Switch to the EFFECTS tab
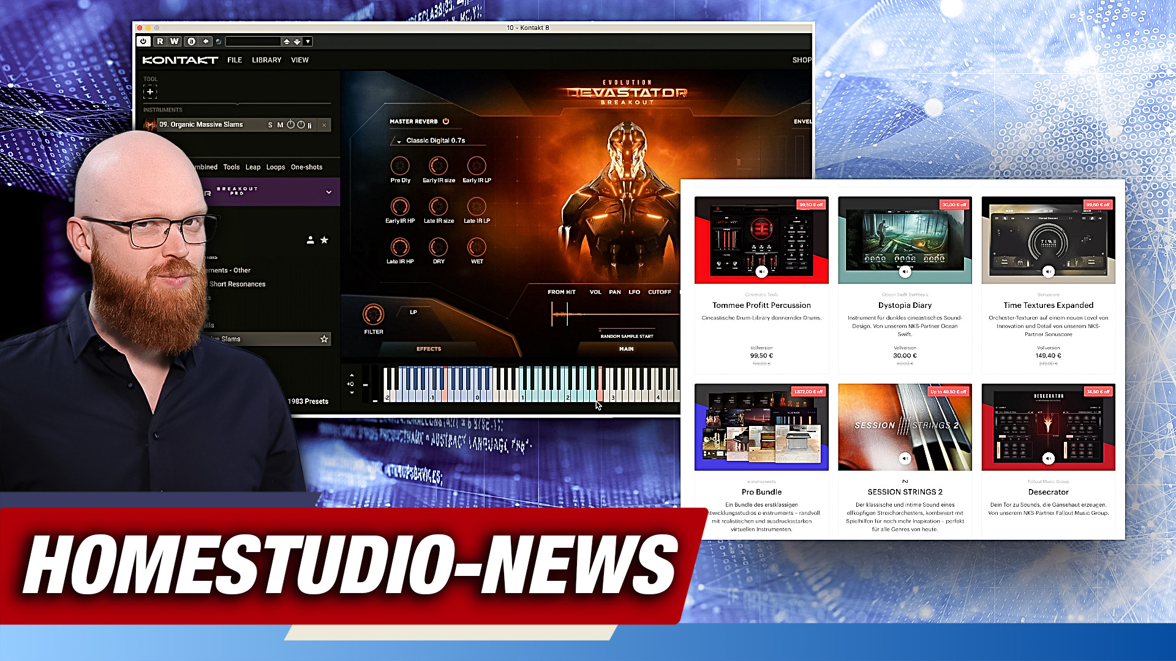The height and width of the screenshot is (661, 1176). click(429, 349)
